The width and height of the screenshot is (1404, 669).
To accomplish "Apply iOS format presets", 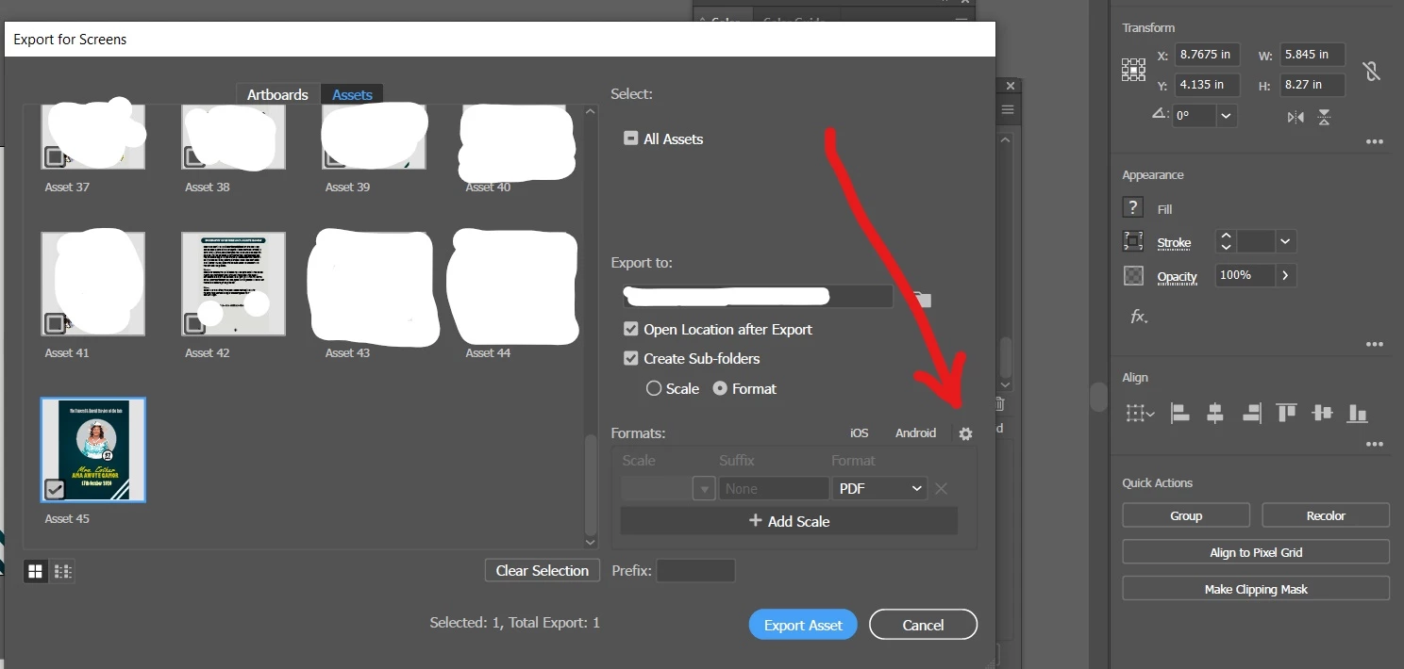I will point(859,433).
